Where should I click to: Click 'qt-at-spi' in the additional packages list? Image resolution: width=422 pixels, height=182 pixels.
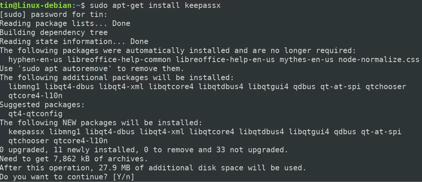(x=341, y=87)
